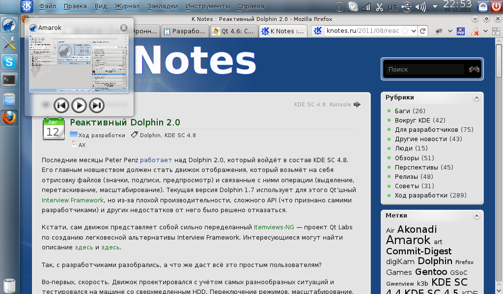
Task: Open the 'Реактивный Dolphin 2.0' post title
Action: 125,122
